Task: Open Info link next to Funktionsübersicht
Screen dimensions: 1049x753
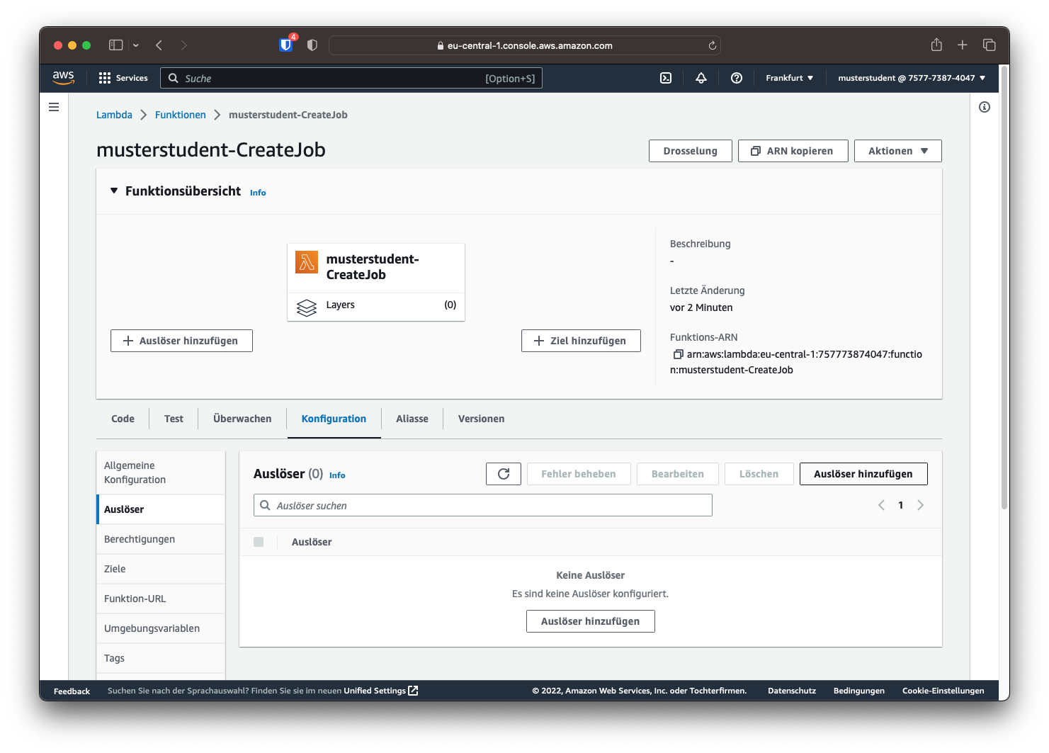Action: (258, 193)
